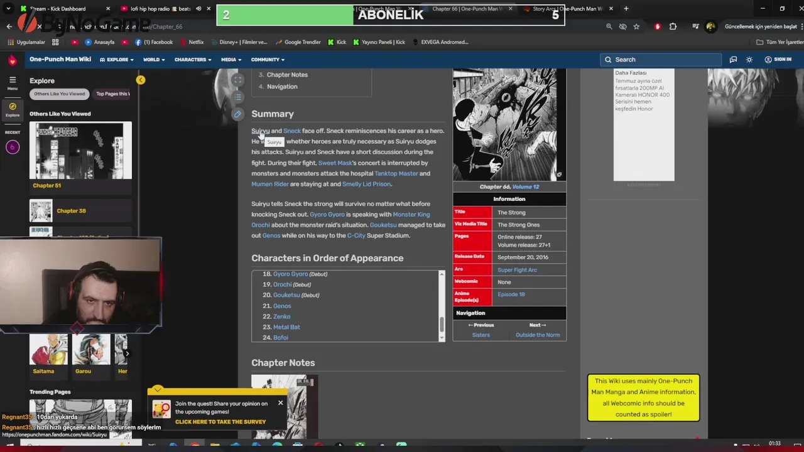Open the Monster King Orochi link

(411, 214)
